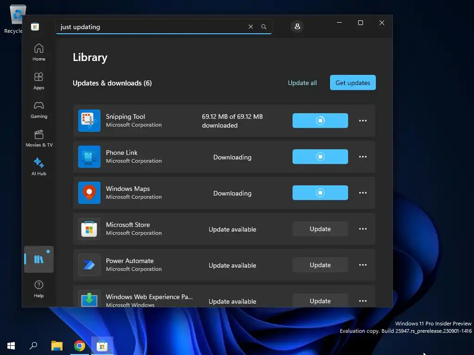Open the Home section in the sidebar

pyautogui.click(x=39, y=52)
